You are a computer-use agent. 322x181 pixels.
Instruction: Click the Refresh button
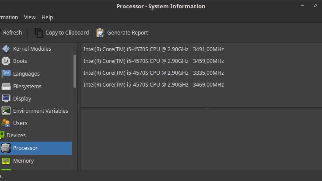pyautogui.click(x=11, y=33)
